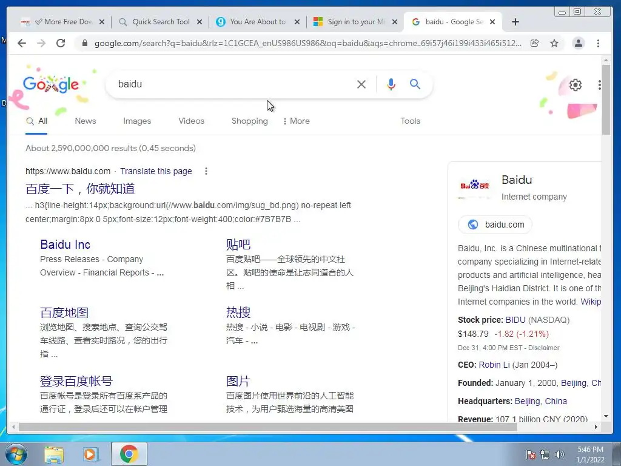Click horizontal scrollbar right arrow
The image size is (621, 466).
(x=596, y=427)
